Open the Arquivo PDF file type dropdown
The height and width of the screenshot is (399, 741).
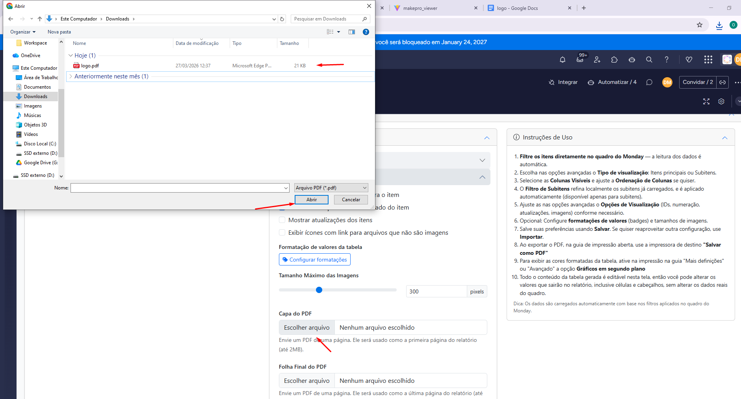coord(331,188)
